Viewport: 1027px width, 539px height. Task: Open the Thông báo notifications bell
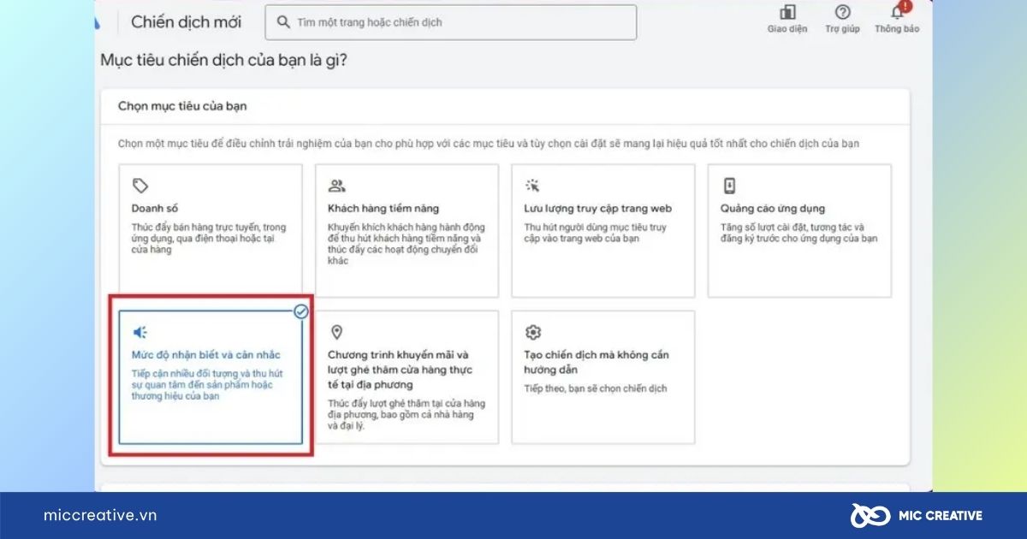point(897,13)
